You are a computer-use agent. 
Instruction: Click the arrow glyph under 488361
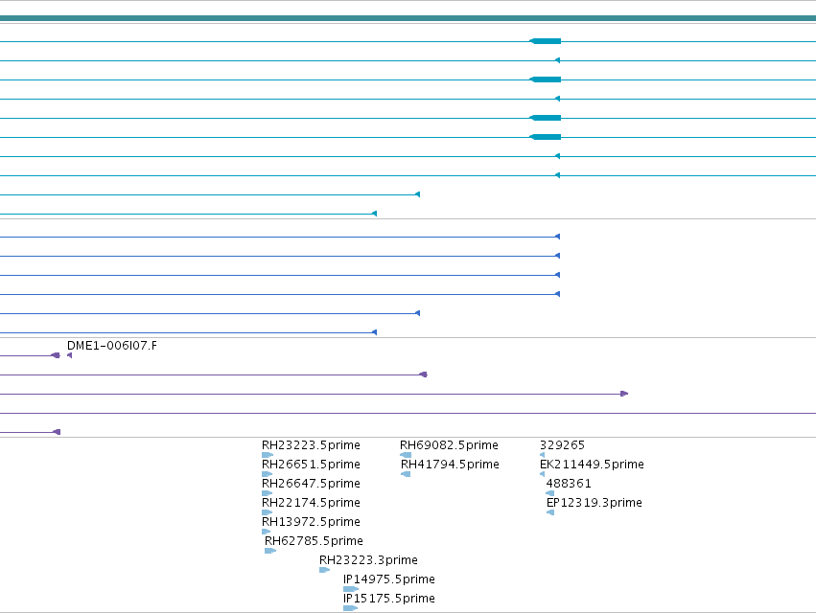pyautogui.click(x=550, y=493)
